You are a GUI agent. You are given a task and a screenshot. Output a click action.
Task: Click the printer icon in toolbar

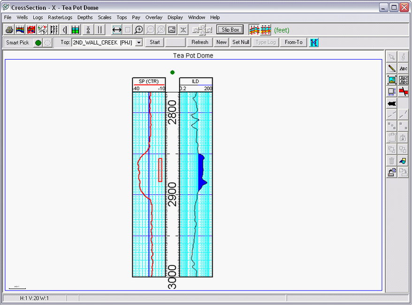[9, 30]
